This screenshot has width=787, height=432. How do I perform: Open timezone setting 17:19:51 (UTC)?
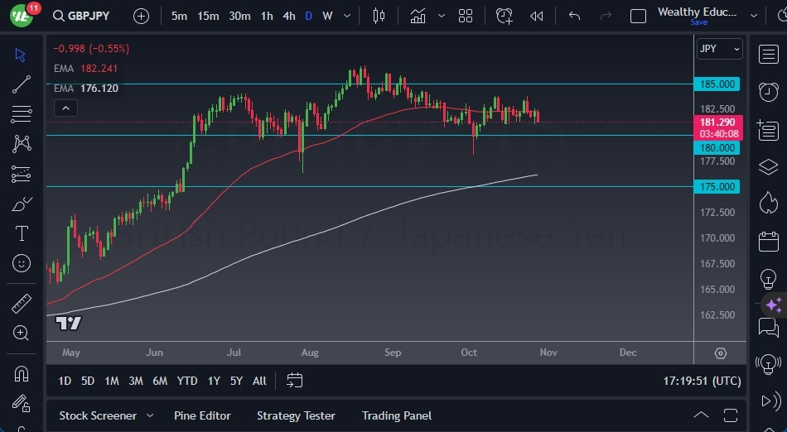pyautogui.click(x=702, y=381)
